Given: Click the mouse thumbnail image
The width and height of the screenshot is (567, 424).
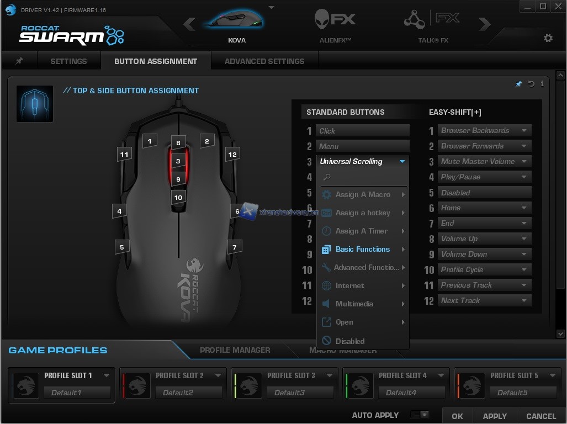Looking at the screenshot, I should tap(35, 104).
